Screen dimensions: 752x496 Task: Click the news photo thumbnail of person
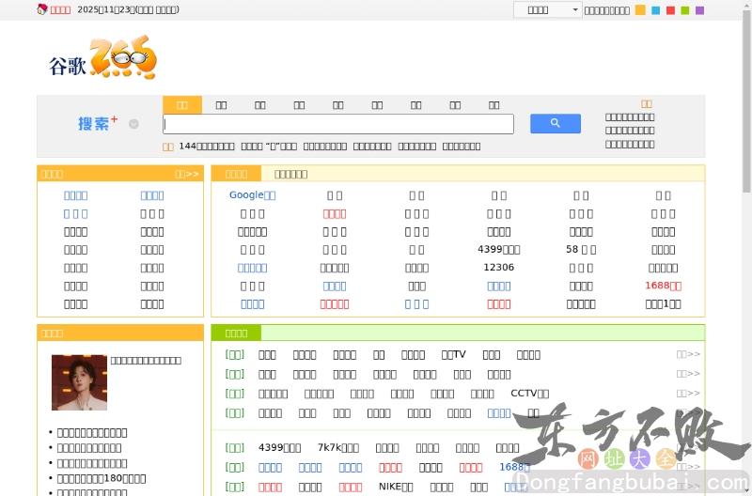pyautogui.click(x=79, y=382)
